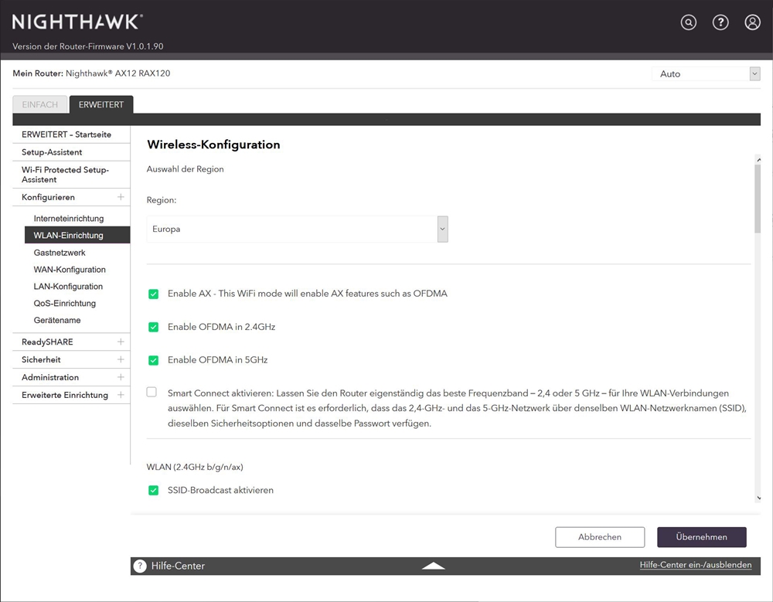Switch to the EINFACH tab
This screenshot has width=773, height=602.
(39, 105)
